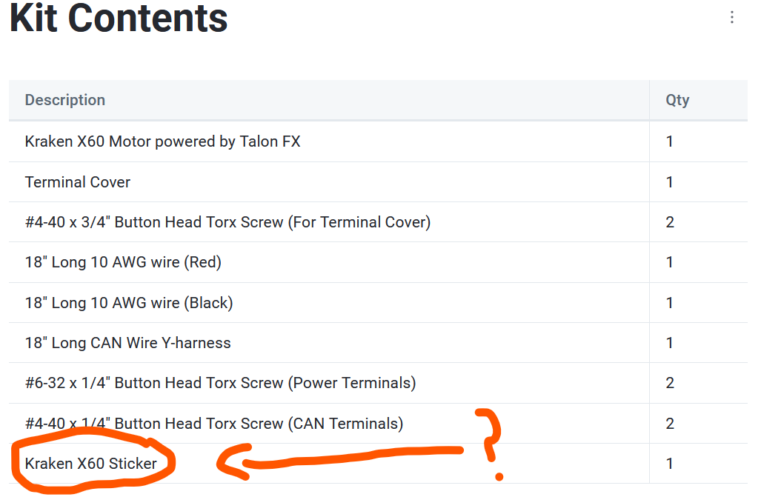Click the circled Kraken X60 Sticker text
This screenshot has width=761, height=497.
pyautogui.click(x=90, y=464)
